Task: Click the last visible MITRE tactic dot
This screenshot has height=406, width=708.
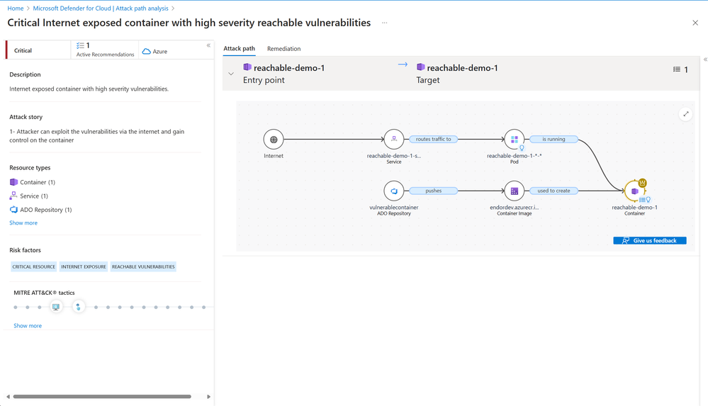Action: (x=203, y=307)
